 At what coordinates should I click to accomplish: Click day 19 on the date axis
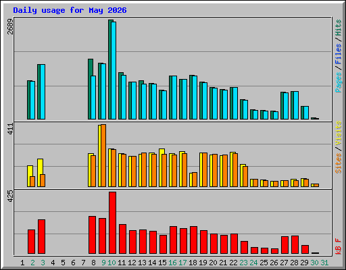pyautogui.click(x=203, y=263)
